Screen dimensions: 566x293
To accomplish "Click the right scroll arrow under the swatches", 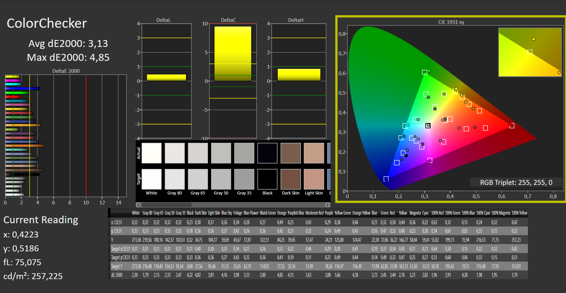I will click(328, 205).
